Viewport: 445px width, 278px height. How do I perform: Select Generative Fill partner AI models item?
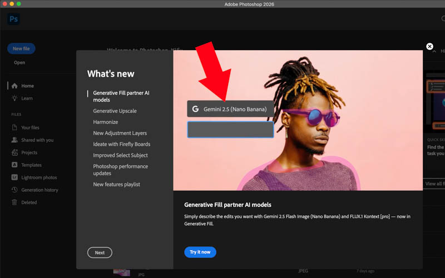click(x=121, y=96)
